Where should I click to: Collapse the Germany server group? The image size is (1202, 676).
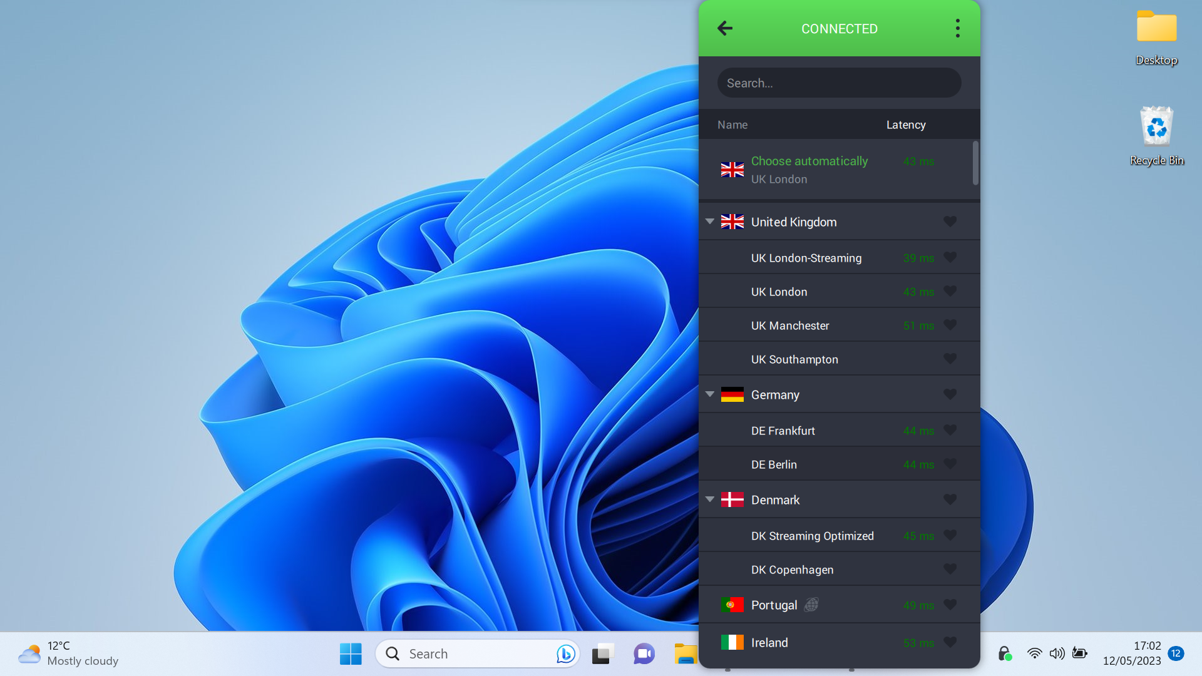click(710, 394)
